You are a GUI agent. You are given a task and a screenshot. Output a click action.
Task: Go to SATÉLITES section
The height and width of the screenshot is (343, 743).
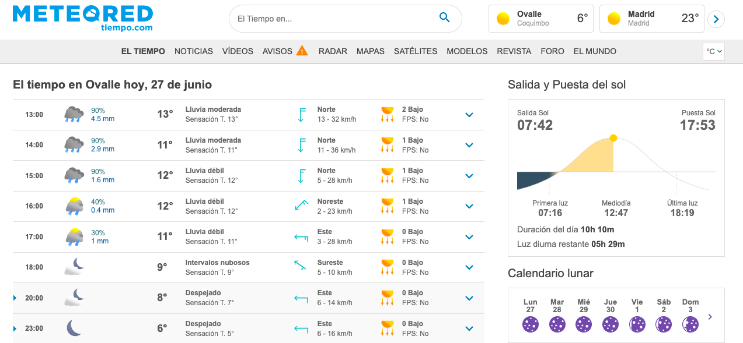pyautogui.click(x=416, y=51)
